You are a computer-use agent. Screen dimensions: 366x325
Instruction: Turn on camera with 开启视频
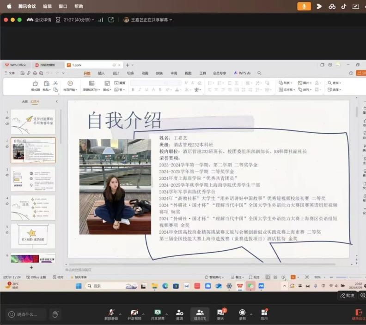coord(134,313)
